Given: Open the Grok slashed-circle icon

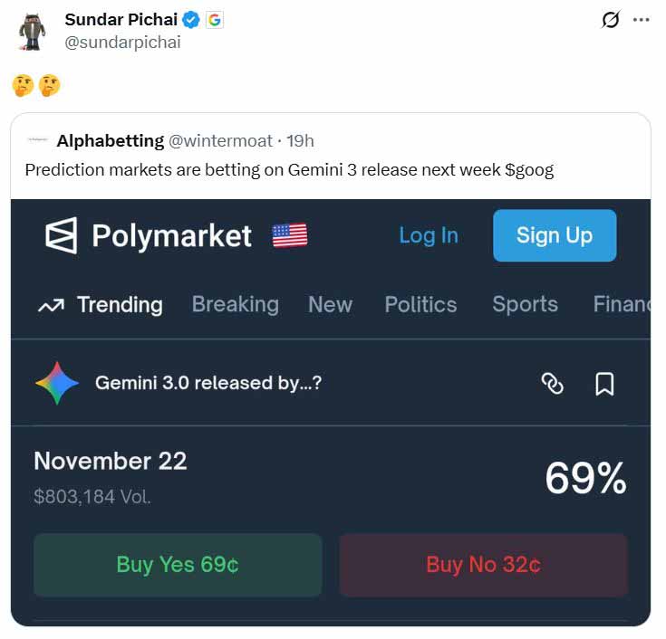Looking at the screenshot, I should click(x=611, y=20).
